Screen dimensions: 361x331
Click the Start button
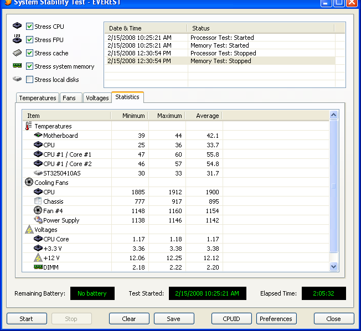[27, 319]
